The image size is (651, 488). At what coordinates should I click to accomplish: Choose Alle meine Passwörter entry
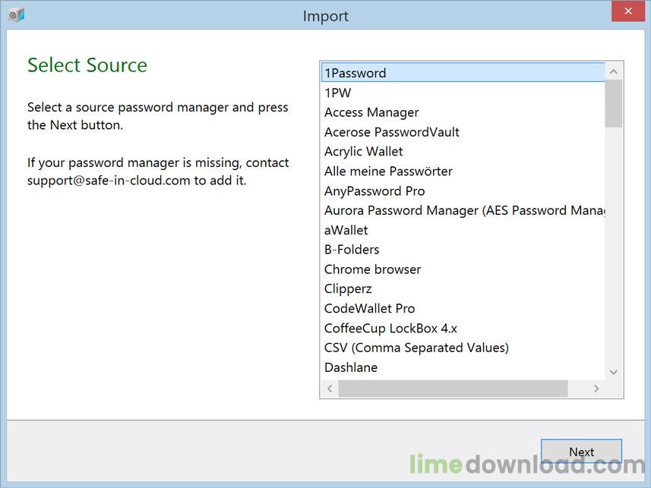(388, 172)
